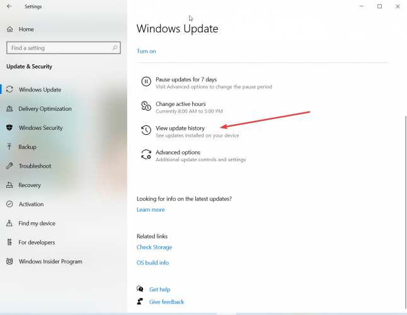Click the Advanced options gear-refresh icon
Viewport: 407px width, 315px height.
146,154
